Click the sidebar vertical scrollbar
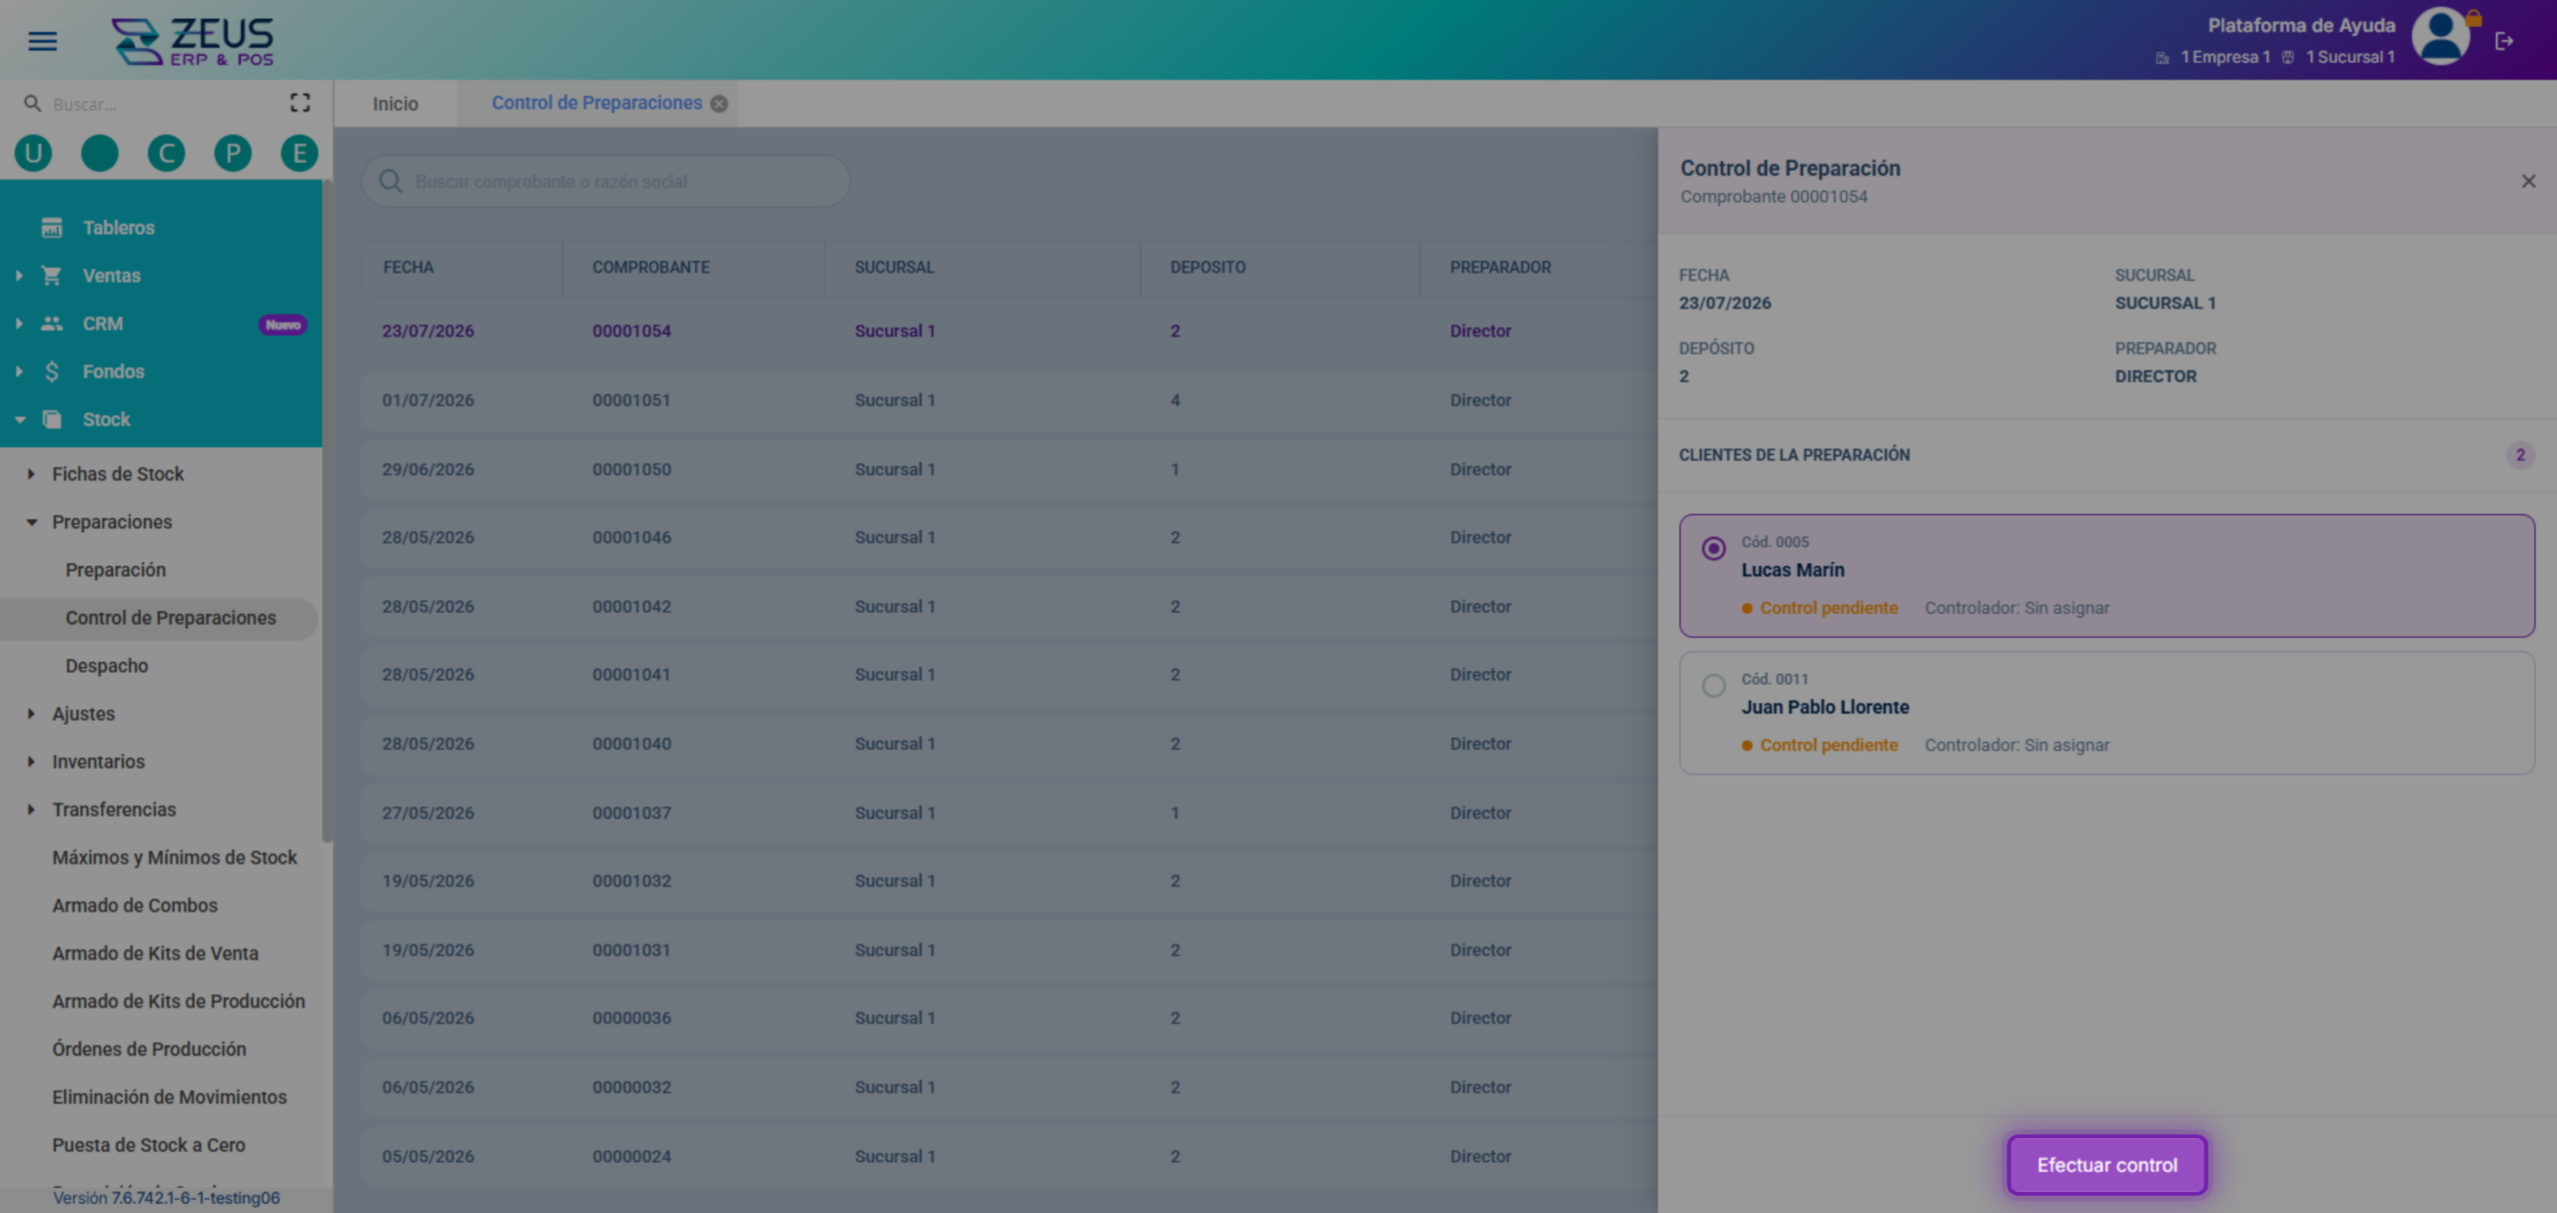This screenshot has width=2557, height=1213. [x=327, y=509]
